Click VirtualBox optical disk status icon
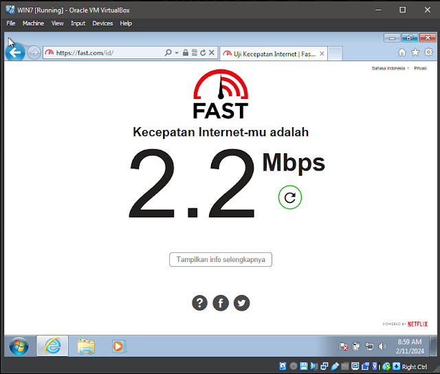Viewport: 440px width, 374px height. point(294,366)
